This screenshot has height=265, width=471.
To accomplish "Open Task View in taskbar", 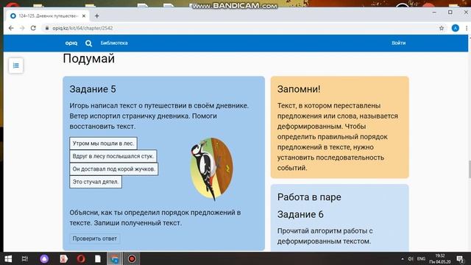I will [25, 258].
